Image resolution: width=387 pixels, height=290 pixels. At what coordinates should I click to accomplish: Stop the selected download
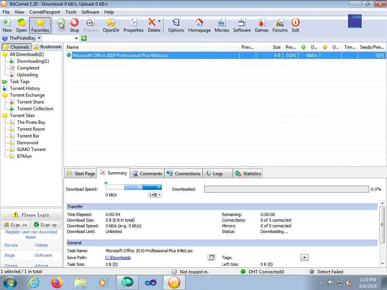click(x=74, y=25)
